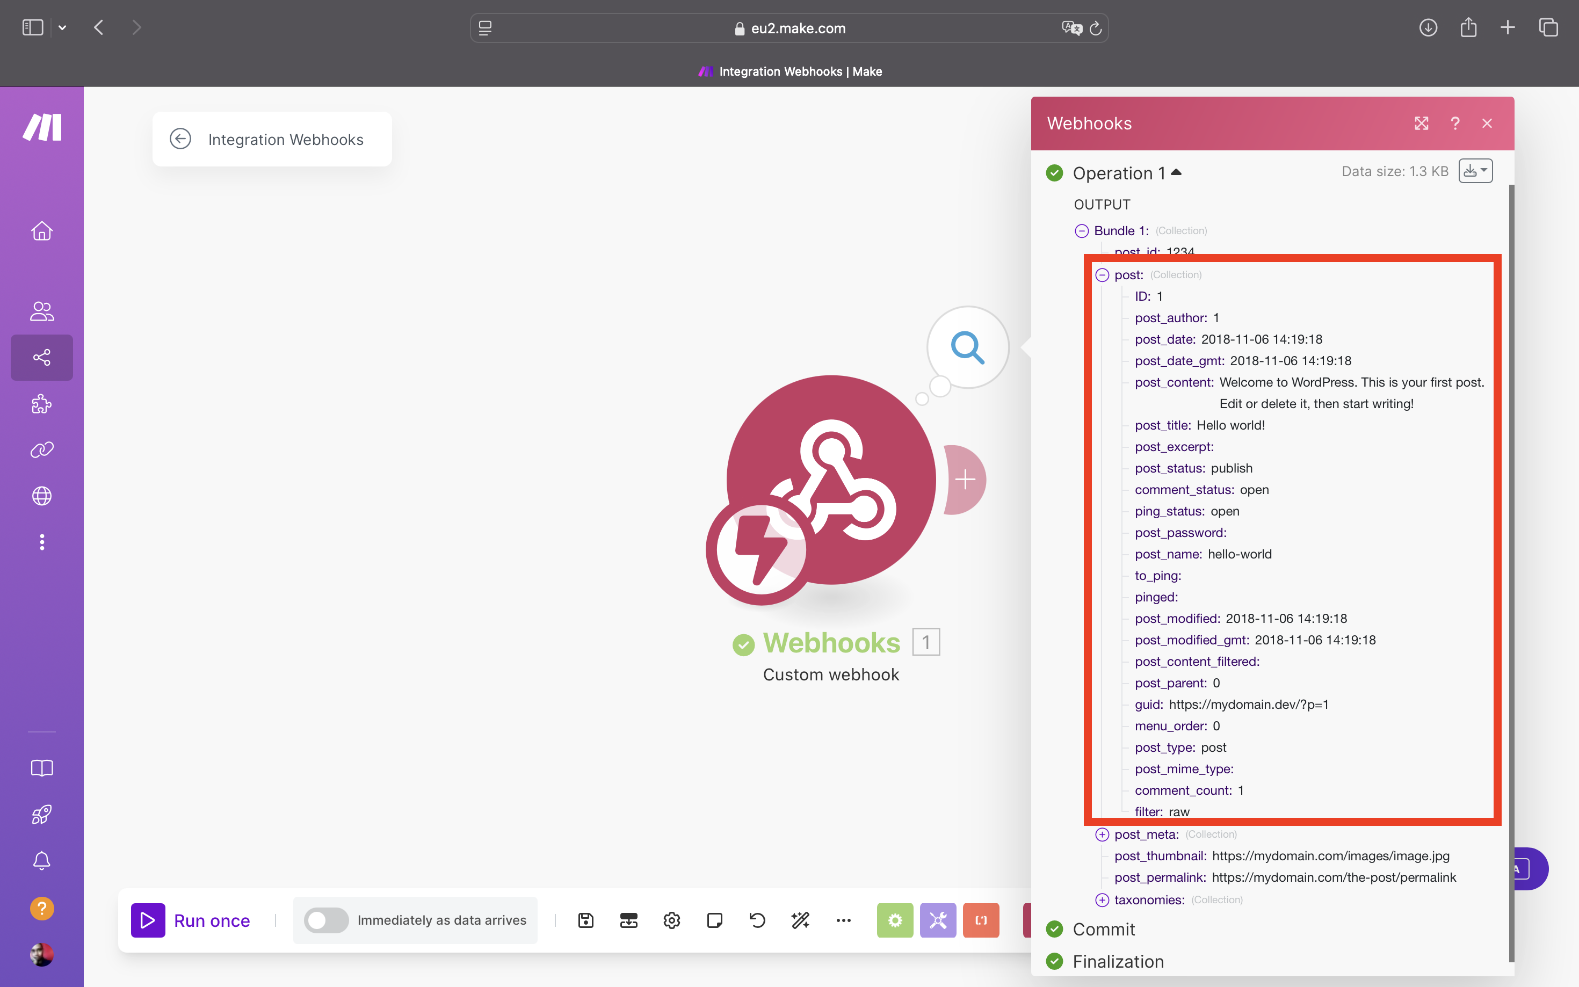Image resolution: width=1579 pixels, height=987 pixels.
Task: Open help question mark in Webhooks panel
Action: (x=1455, y=124)
